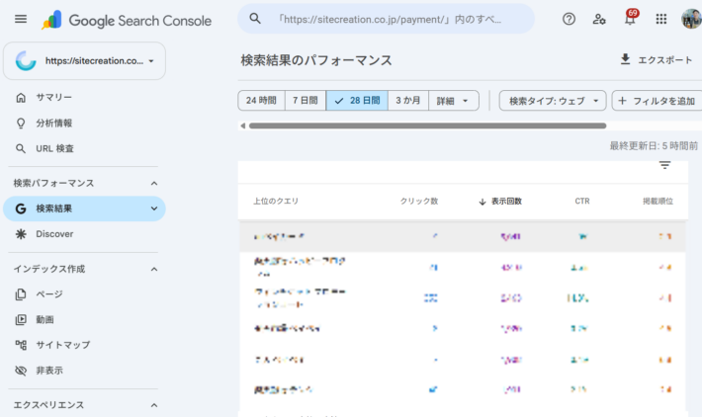Click the 非表示 crossed-eye icon
This screenshot has width=702, height=417.
click(x=21, y=371)
